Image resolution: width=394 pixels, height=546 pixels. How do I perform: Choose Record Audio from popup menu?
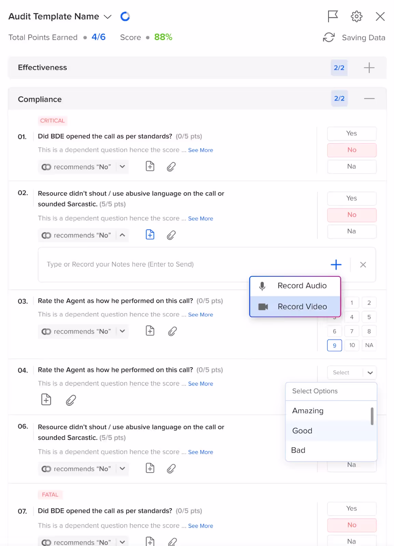(x=295, y=286)
